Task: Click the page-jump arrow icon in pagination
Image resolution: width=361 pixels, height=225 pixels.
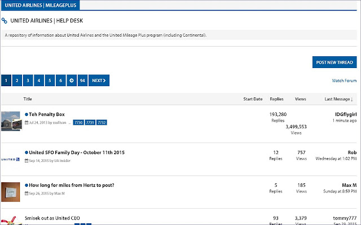Action: coord(72,80)
